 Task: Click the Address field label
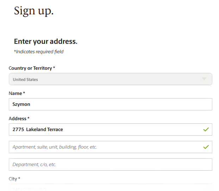click(18, 118)
